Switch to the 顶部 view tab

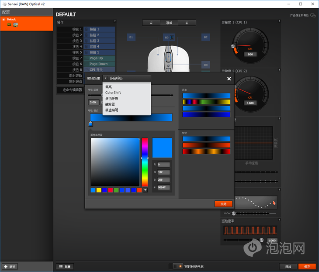click(x=169, y=23)
